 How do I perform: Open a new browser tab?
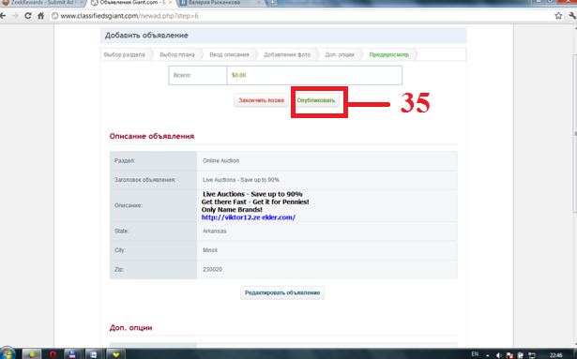(272, 3)
